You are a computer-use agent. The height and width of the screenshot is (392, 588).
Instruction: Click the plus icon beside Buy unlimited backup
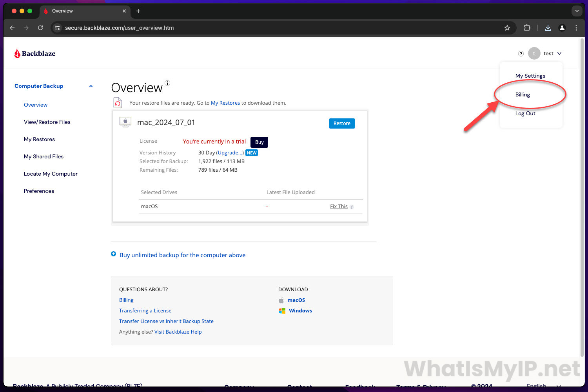point(114,254)
